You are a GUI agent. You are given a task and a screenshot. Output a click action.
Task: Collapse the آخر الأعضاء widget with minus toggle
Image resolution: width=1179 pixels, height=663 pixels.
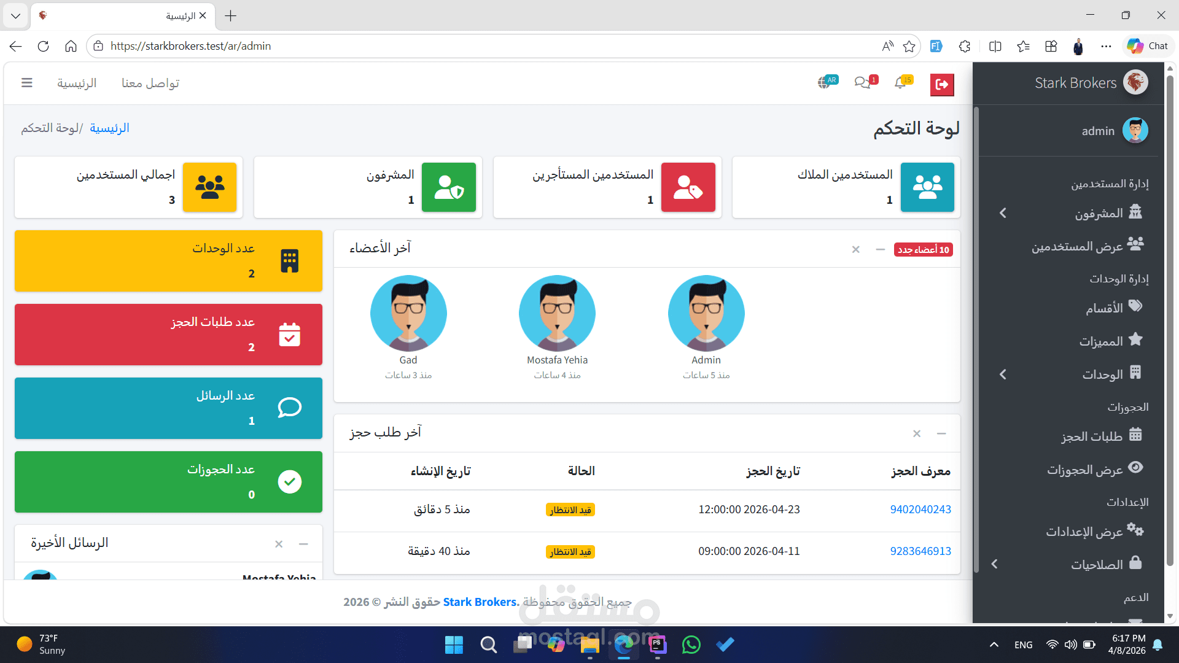[881, 249]
